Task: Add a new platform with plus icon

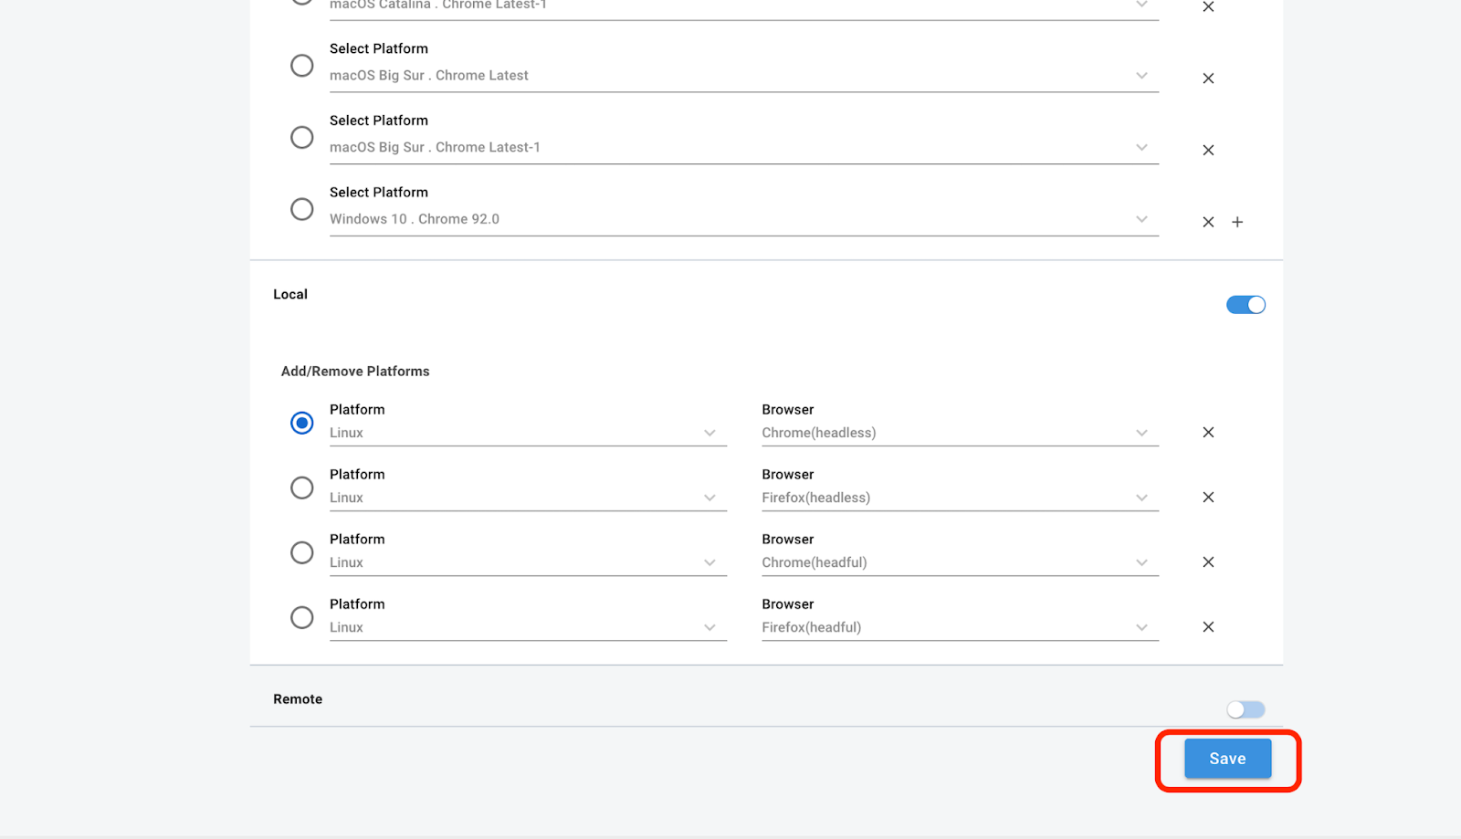Action: 1237,222
